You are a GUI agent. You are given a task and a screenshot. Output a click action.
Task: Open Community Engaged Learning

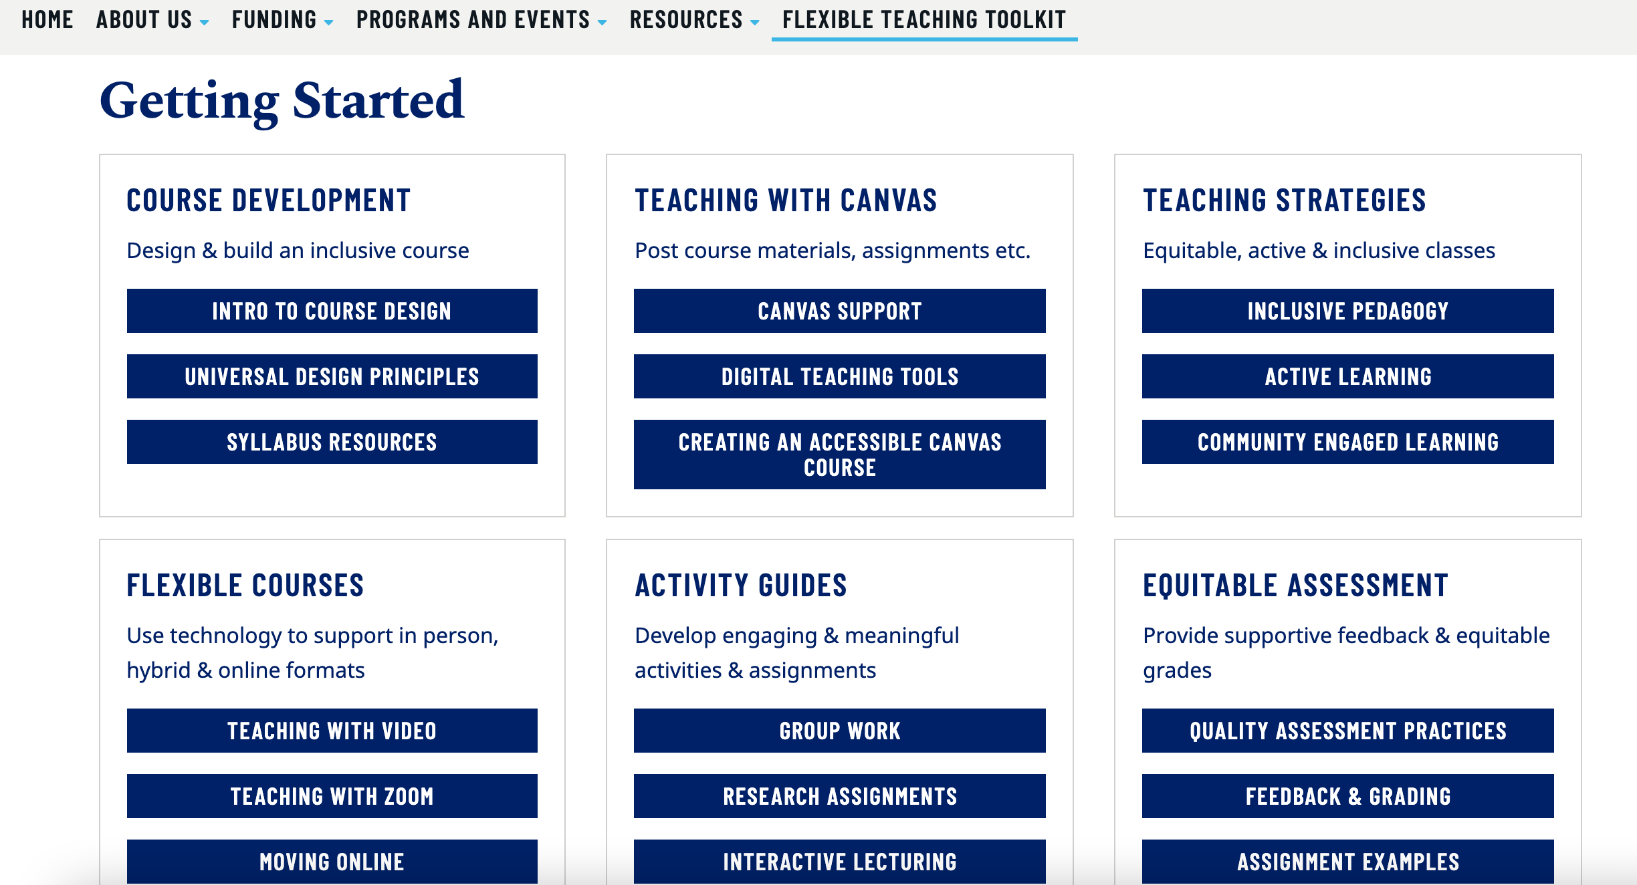(1347, 442)
